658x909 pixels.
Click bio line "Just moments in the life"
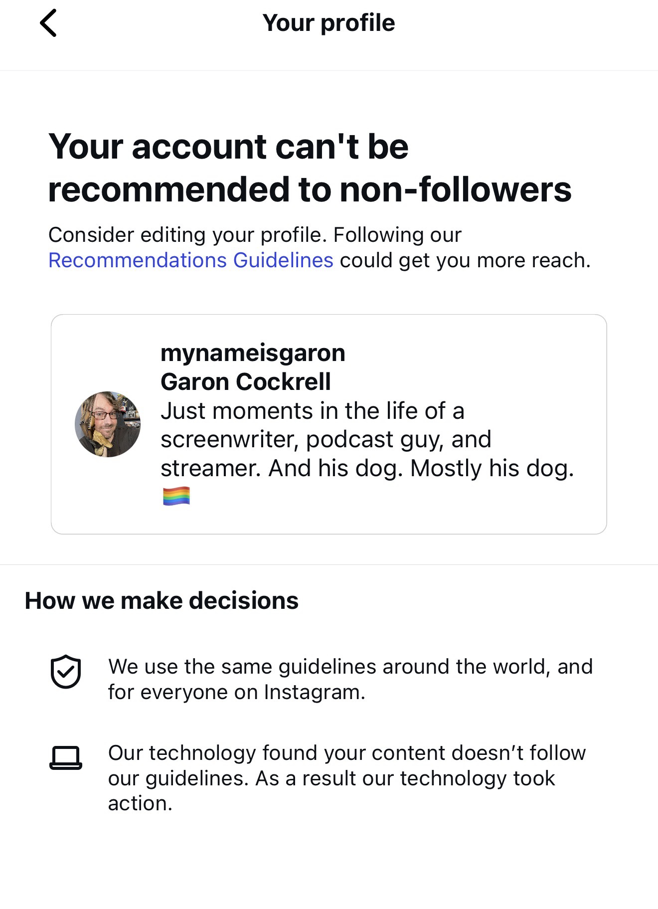(312, 411)
